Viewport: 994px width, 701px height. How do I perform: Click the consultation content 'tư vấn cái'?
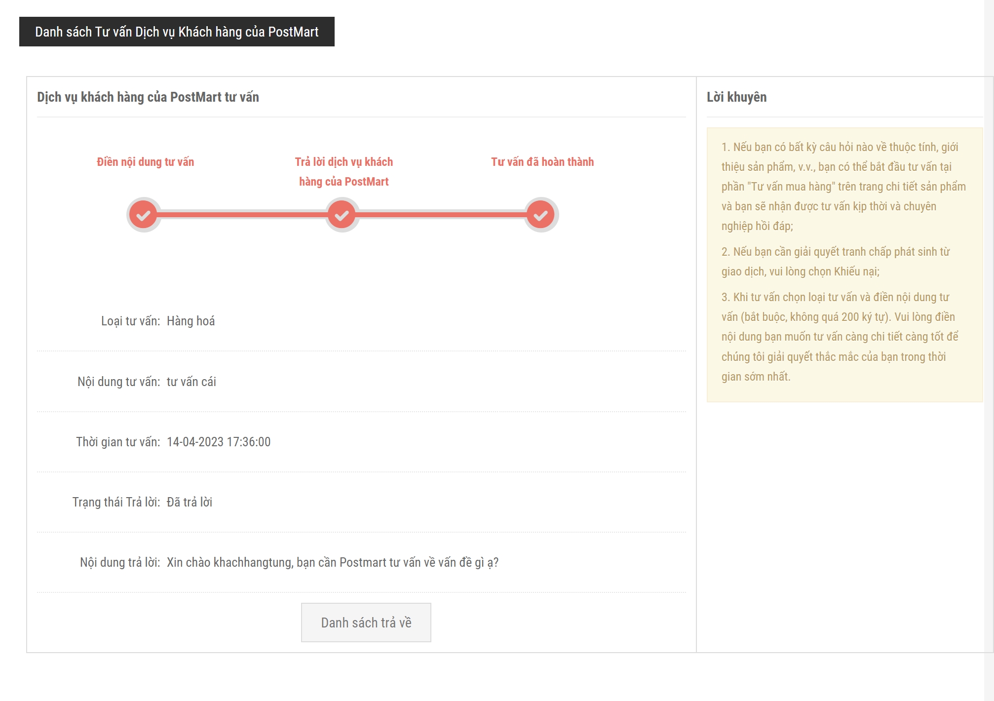point(191,382)
